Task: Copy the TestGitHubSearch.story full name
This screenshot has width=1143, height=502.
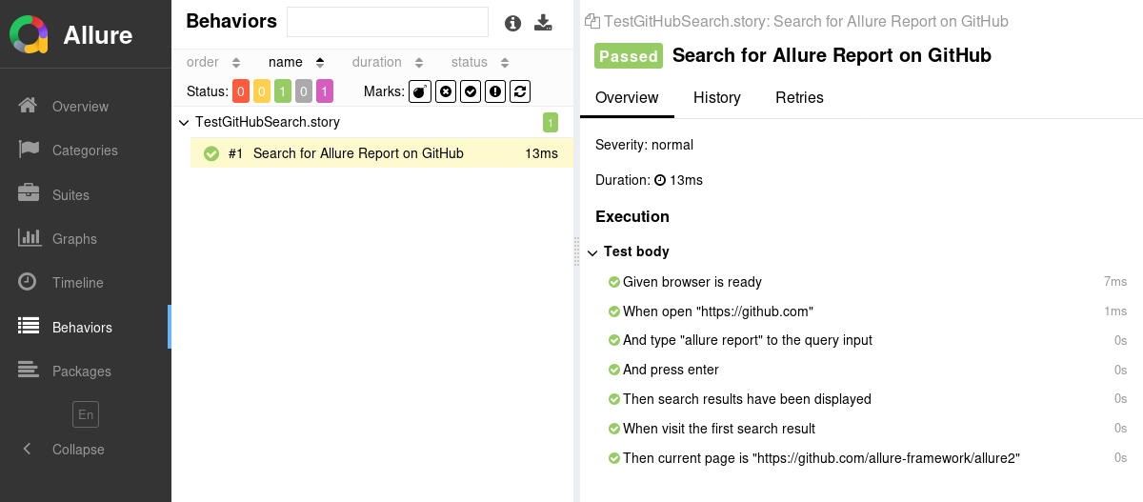Action: (x=592, y=21)
